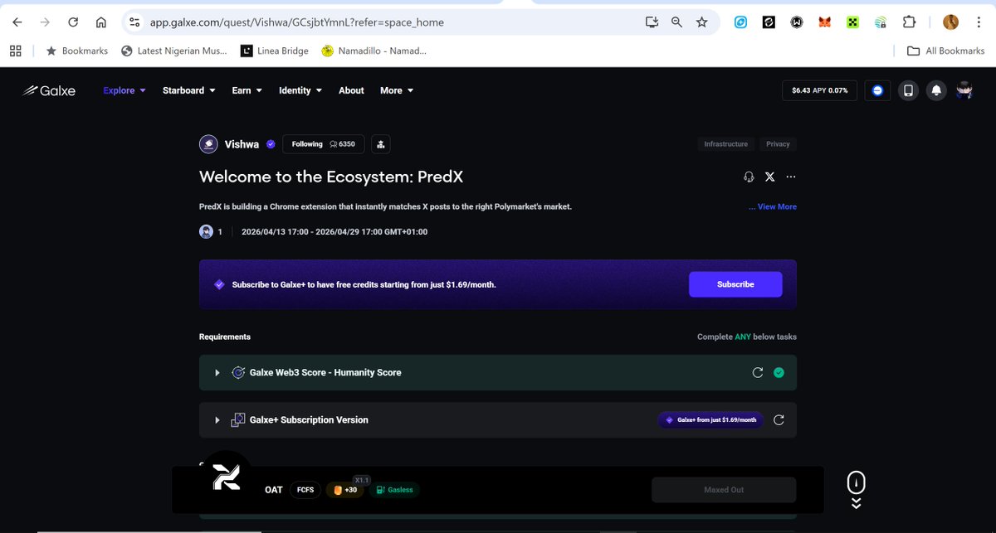996x533 pixels.
Task: Open the Earn dropdown menu
Action: click(247, 90)
